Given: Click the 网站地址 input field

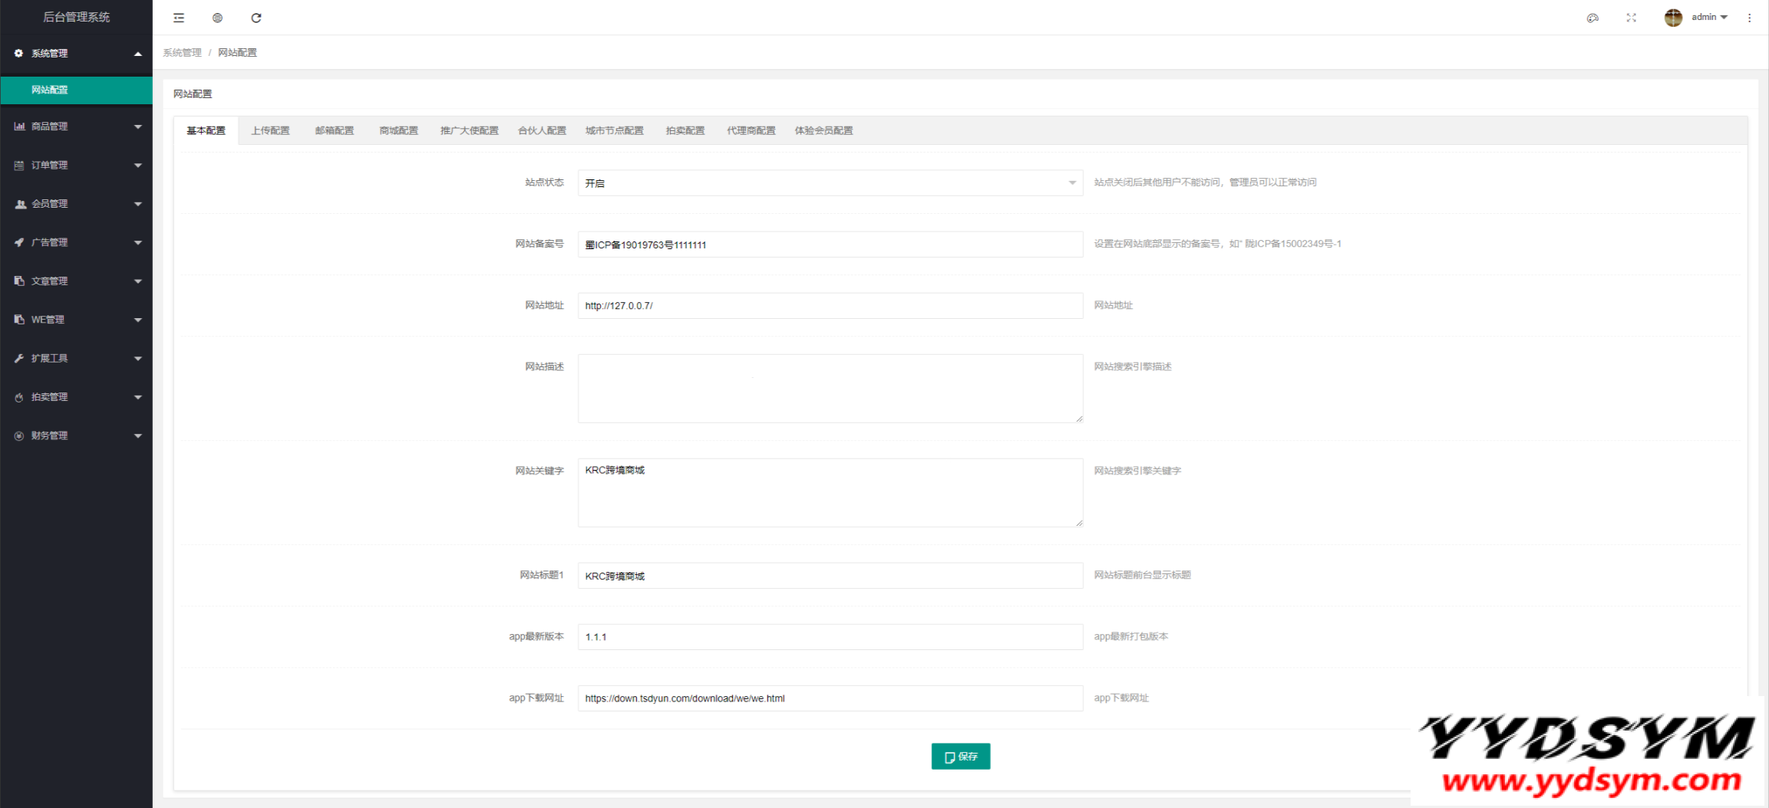Looking at the screenshot, I should coord(830,306).
